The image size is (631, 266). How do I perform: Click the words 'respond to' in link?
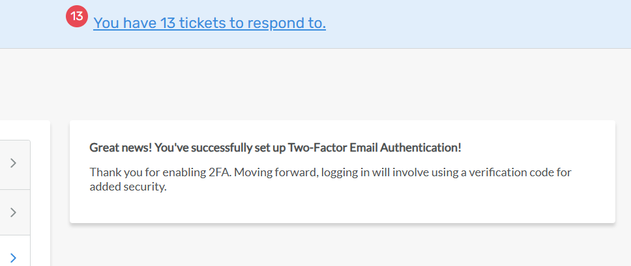point(287,23)
